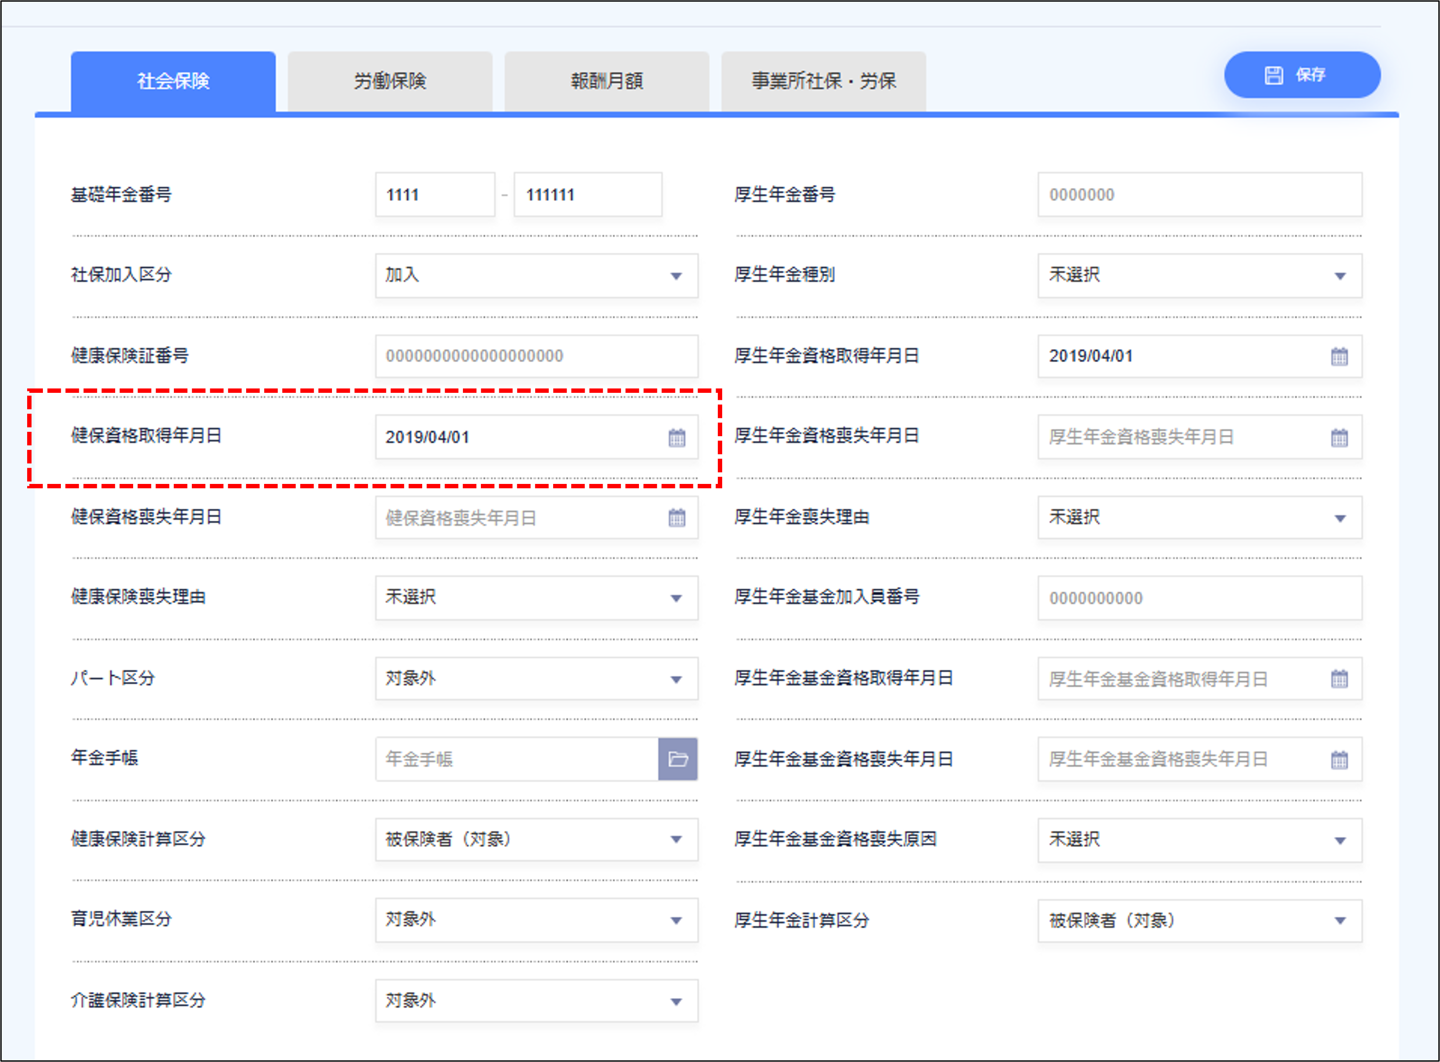
Task: Open the calendar picker for 健保資格喪失年月日
Action: (676, 518)
